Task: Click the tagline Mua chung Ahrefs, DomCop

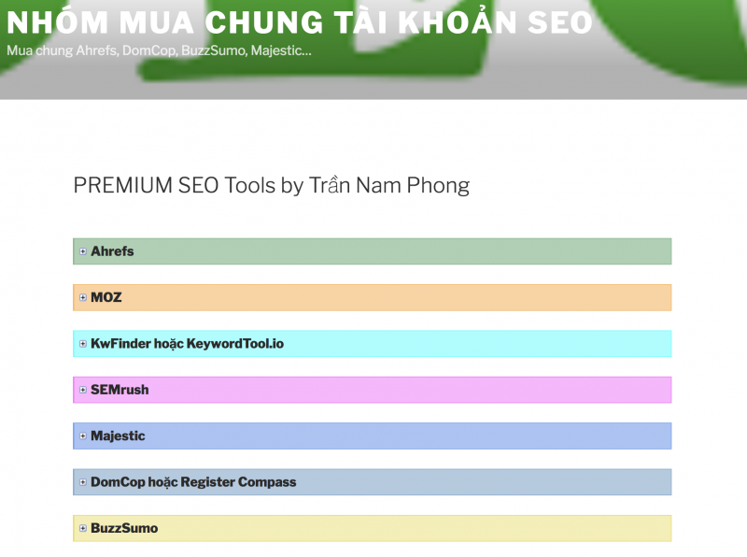Action: [159, 50]
